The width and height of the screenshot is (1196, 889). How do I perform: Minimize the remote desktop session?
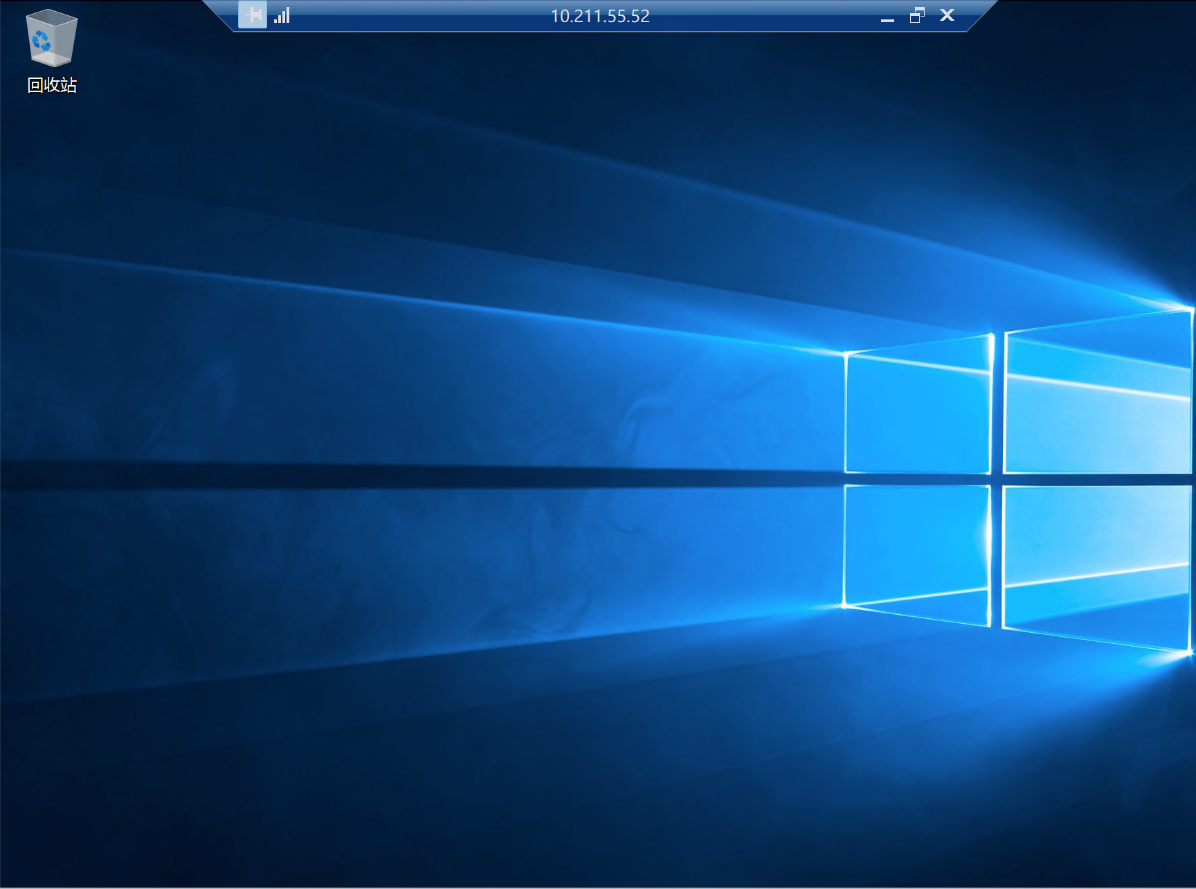[x=887, y=16]
